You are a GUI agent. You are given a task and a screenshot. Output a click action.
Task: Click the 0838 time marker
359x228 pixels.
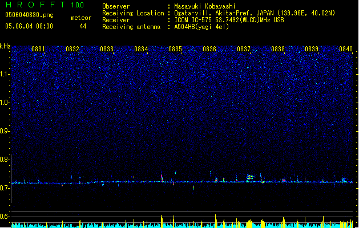pos(278,49)
